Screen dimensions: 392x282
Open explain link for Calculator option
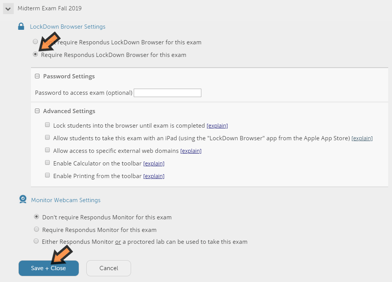pyautogui.click(x=154, y=164)
